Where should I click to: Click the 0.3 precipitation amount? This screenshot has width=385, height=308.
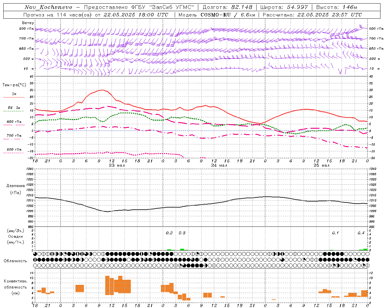[x=182, y=233]
